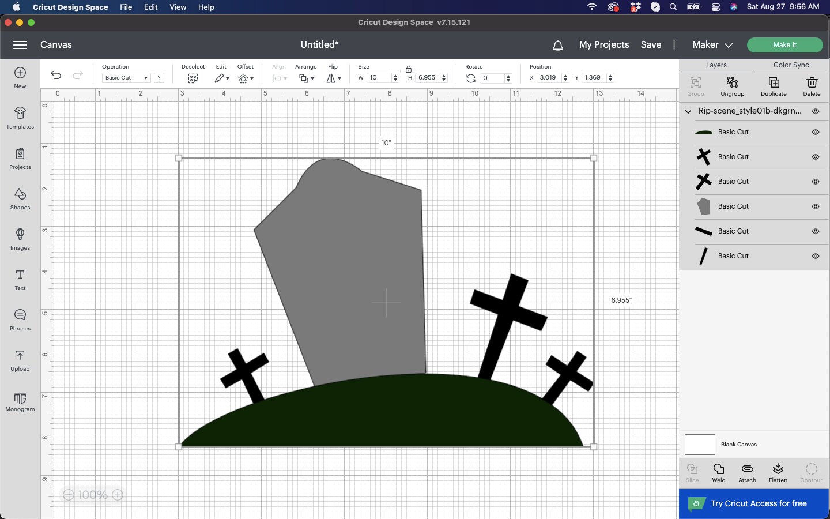The height and width of the screenshot is (519, 830).
Task: Click the Weld icon at bottom right
Action: click(718, 473)
